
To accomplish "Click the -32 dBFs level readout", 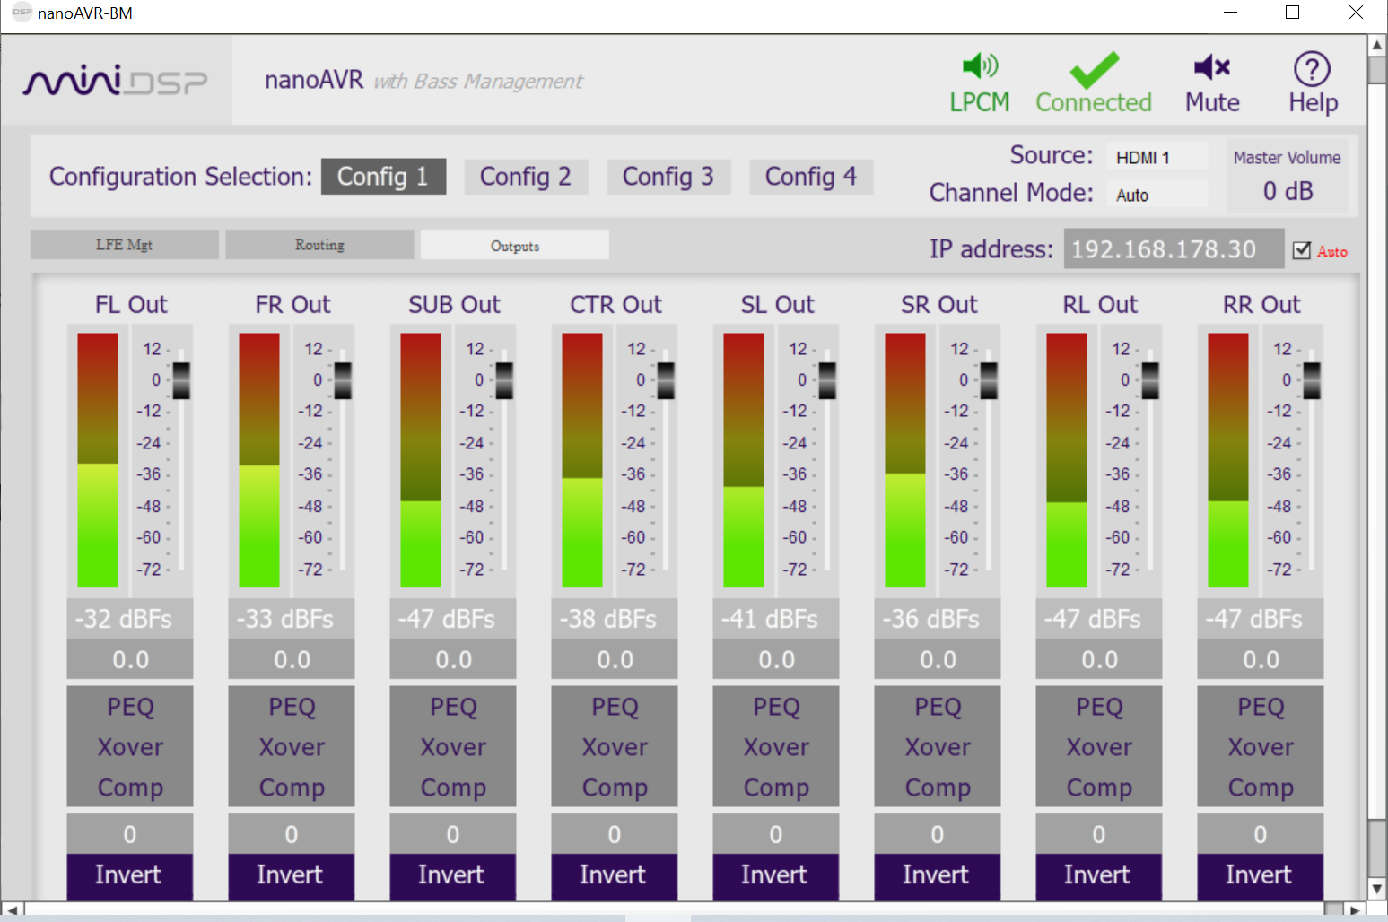I will pos(130,619).
